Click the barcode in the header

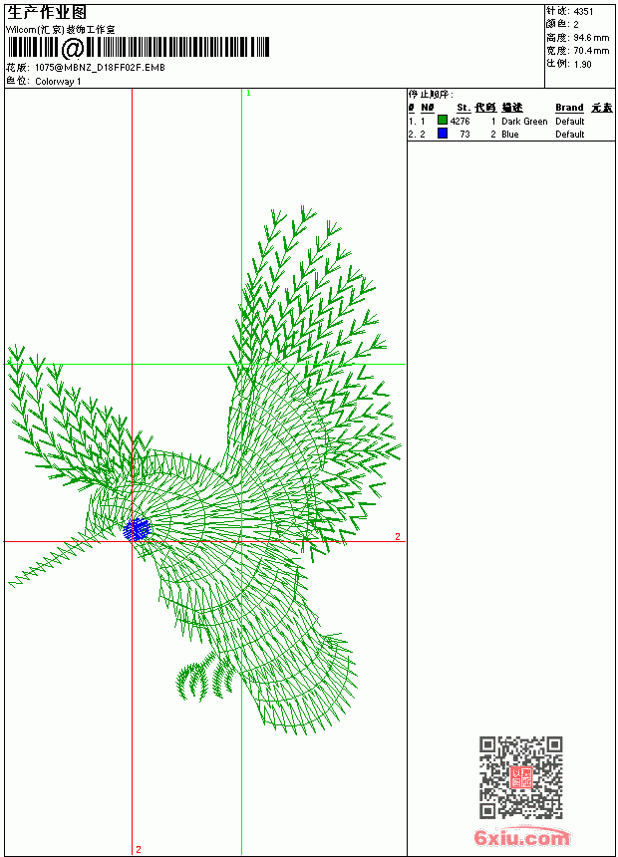(139, 47)
